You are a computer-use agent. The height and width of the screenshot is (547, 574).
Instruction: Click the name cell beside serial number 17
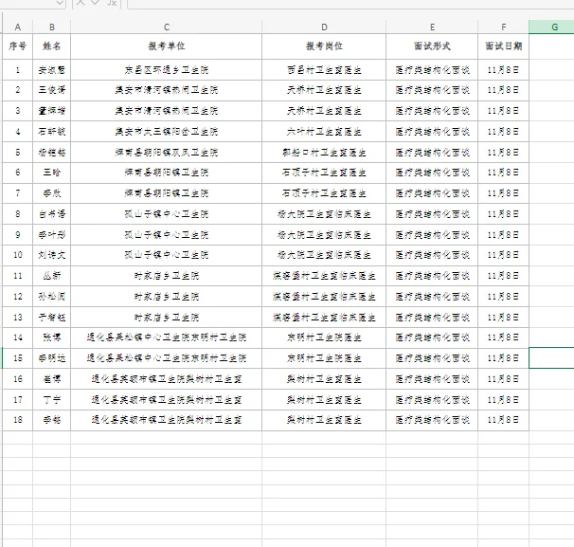(x=51, y=399)
